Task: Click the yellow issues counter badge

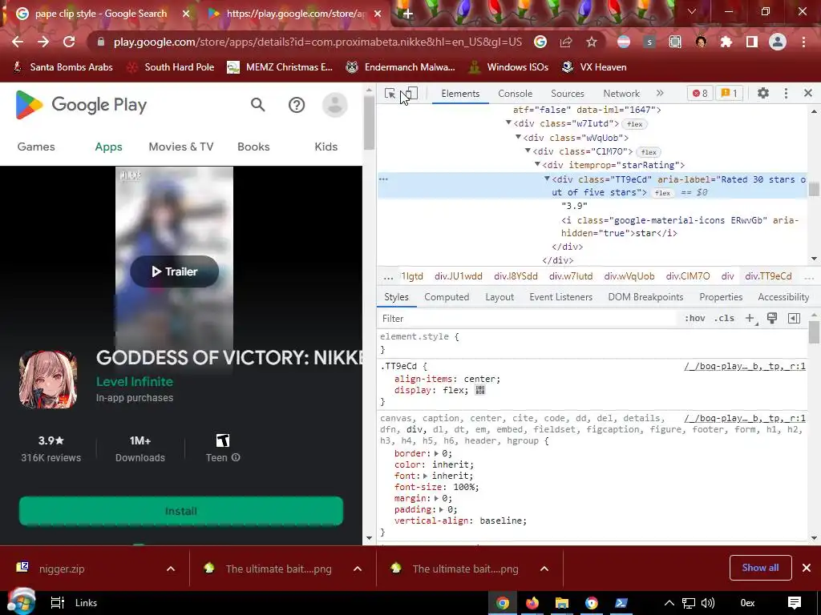Action: [729, 93]
